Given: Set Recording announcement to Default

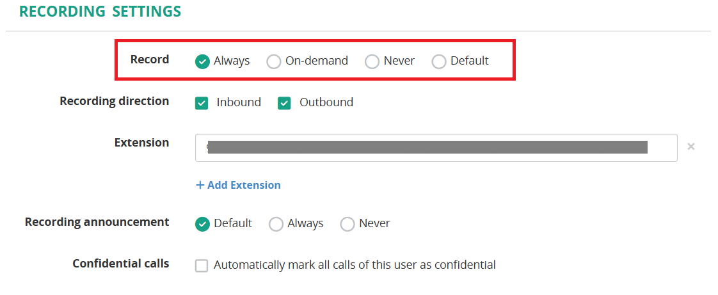Looking at the screenshot, I should click(203, 224).
